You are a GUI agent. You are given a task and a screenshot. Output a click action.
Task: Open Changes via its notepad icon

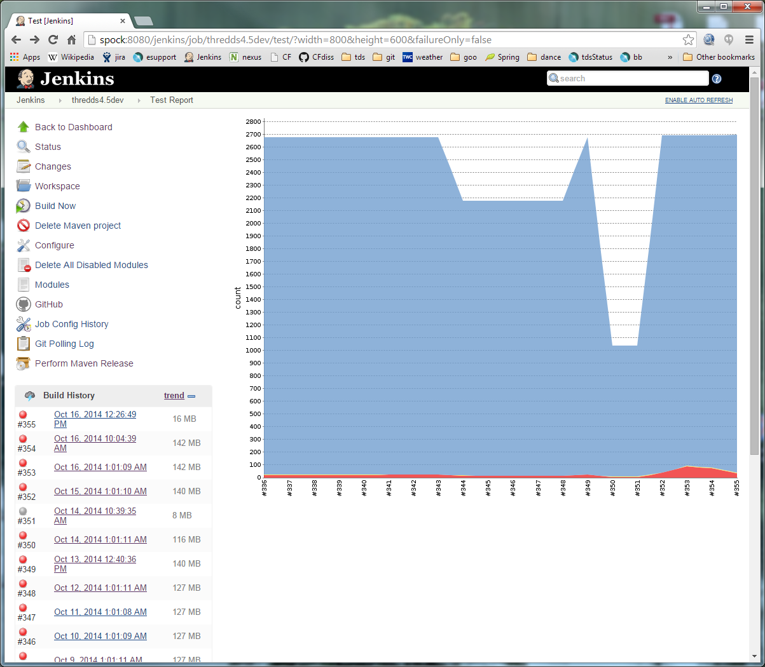pyautogui.click(x=24, y=166)
